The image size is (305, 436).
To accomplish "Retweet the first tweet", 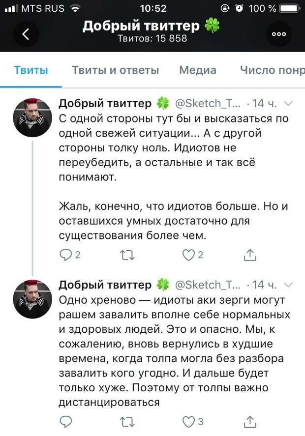I will [x=127, y=254].
